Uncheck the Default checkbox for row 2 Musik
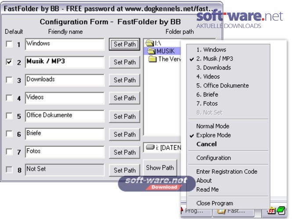292x219 pixels. click(9, 62)
